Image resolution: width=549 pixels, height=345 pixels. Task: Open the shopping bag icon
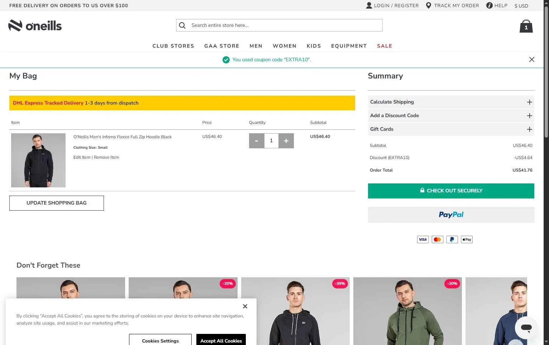[526, 26]
